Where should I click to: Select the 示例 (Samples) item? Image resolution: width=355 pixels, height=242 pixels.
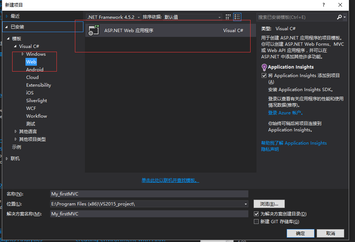point(17,147)
